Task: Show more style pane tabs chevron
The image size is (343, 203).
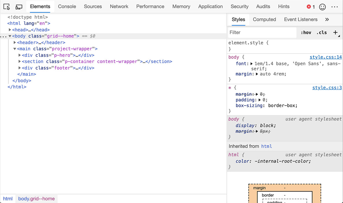Action: (327, 19)
